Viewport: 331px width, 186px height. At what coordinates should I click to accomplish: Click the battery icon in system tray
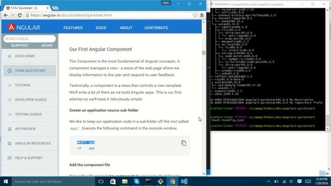pyautogui.click(x=276, y=181)
